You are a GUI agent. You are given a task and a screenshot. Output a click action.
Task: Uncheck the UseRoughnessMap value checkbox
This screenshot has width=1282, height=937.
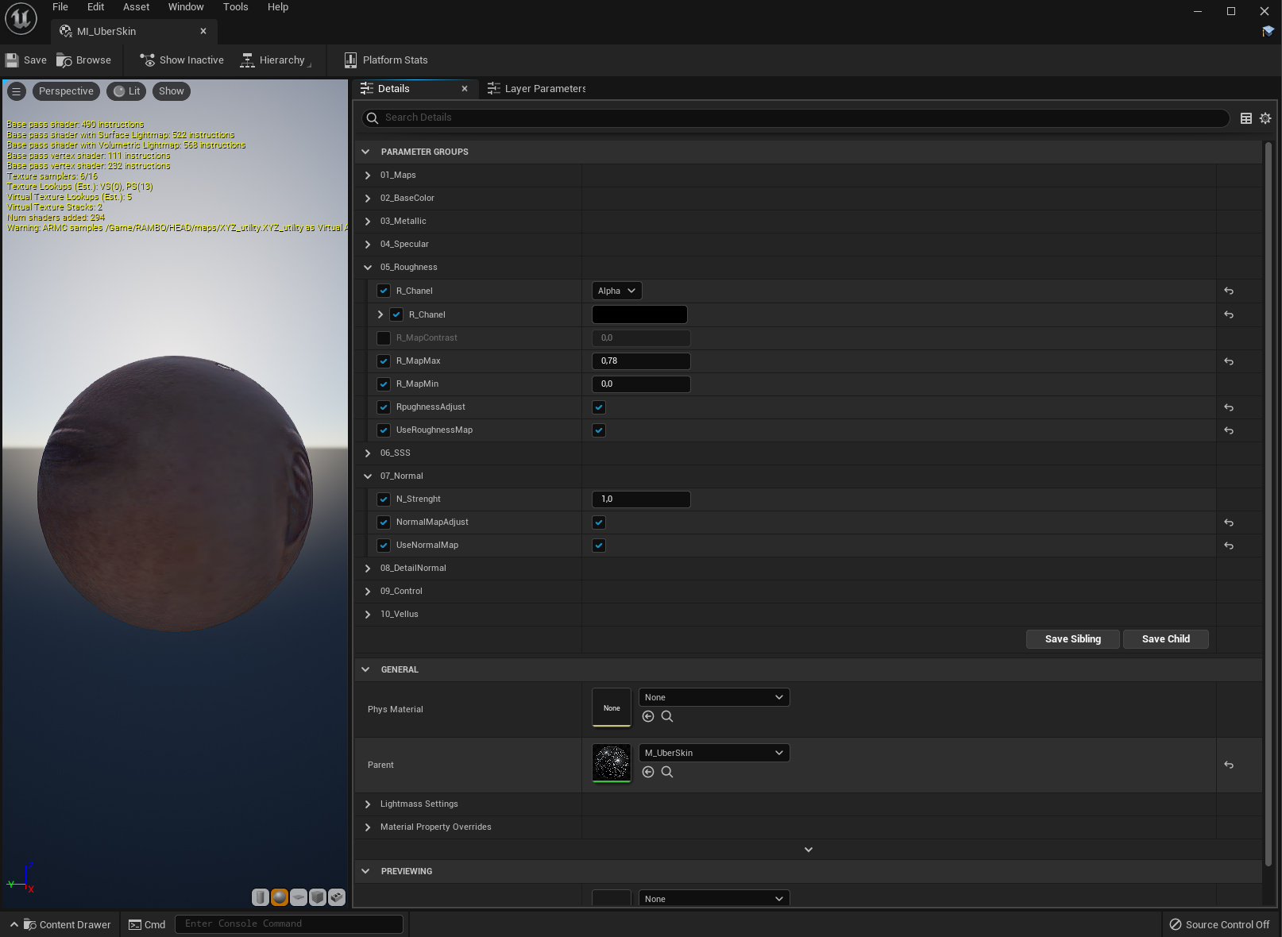coord(599,430)
